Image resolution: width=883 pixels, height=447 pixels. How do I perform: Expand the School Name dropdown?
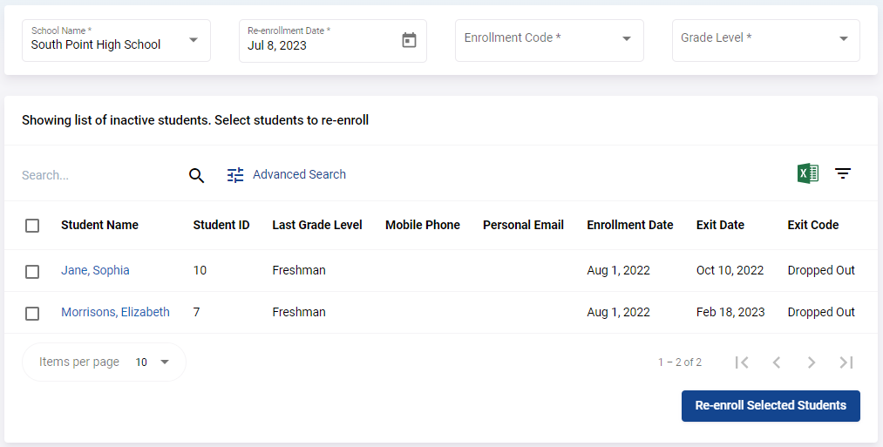point(116,41)
